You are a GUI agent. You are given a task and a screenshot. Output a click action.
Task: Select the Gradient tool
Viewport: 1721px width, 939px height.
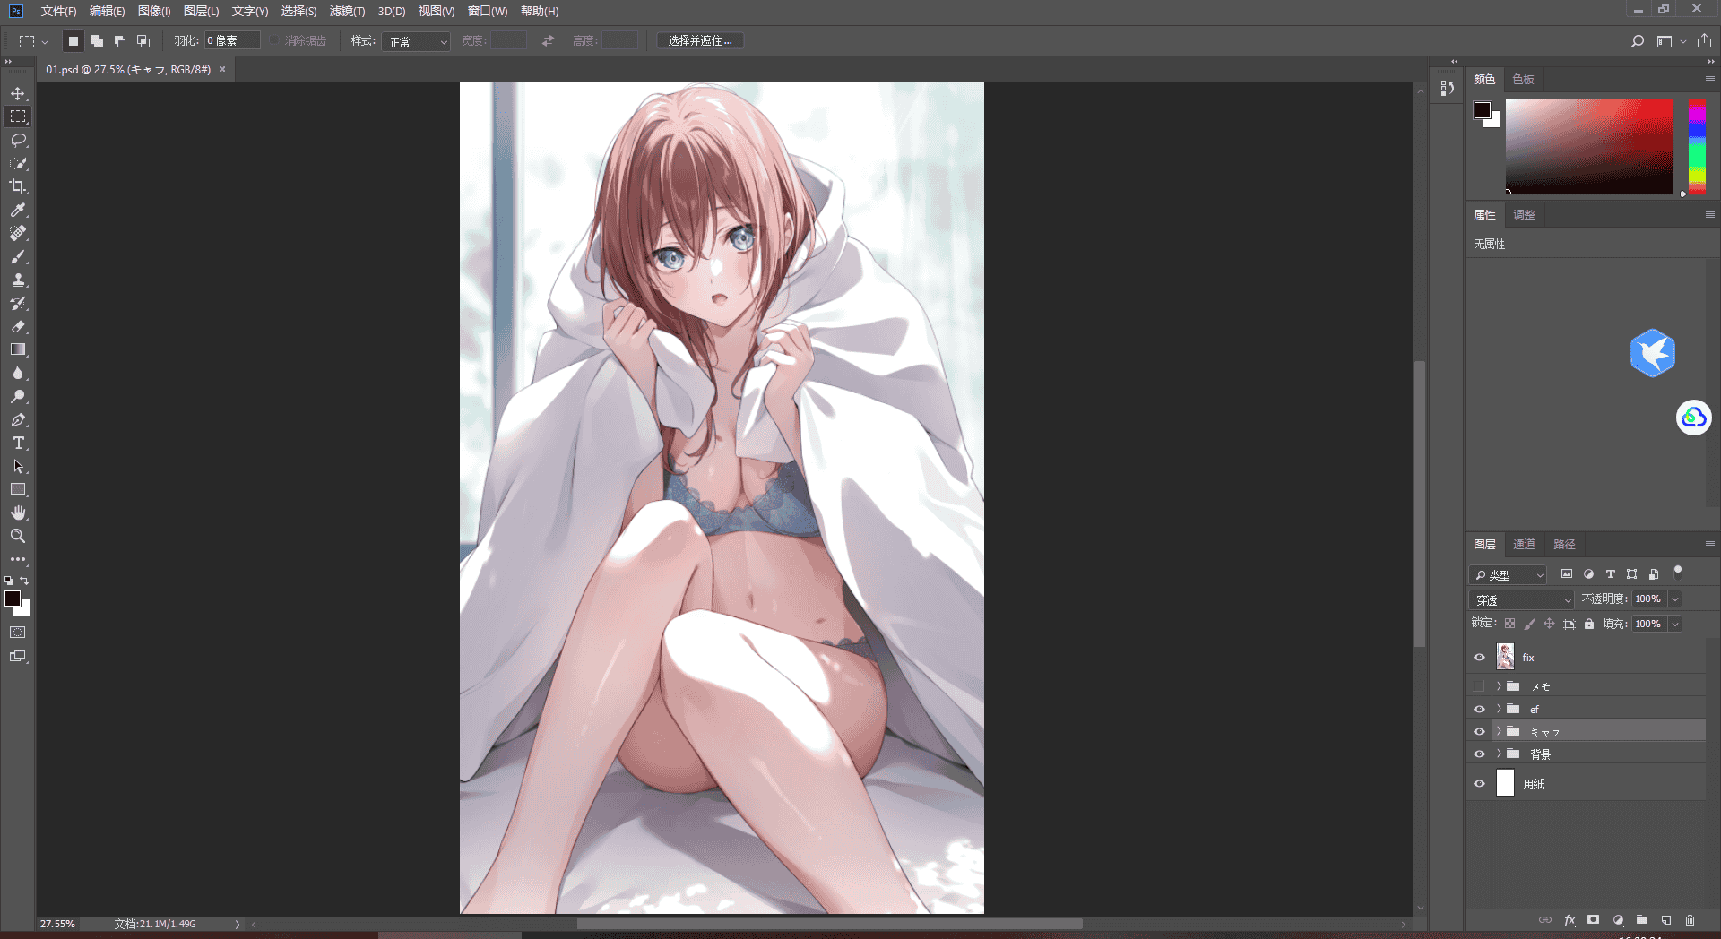click(x=18, y=349)
